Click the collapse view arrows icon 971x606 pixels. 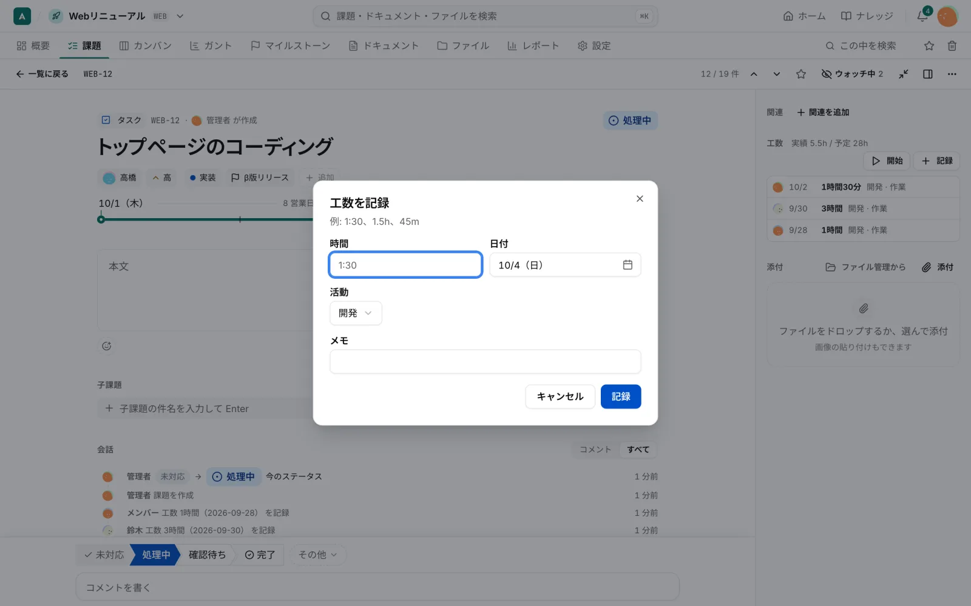904,74
